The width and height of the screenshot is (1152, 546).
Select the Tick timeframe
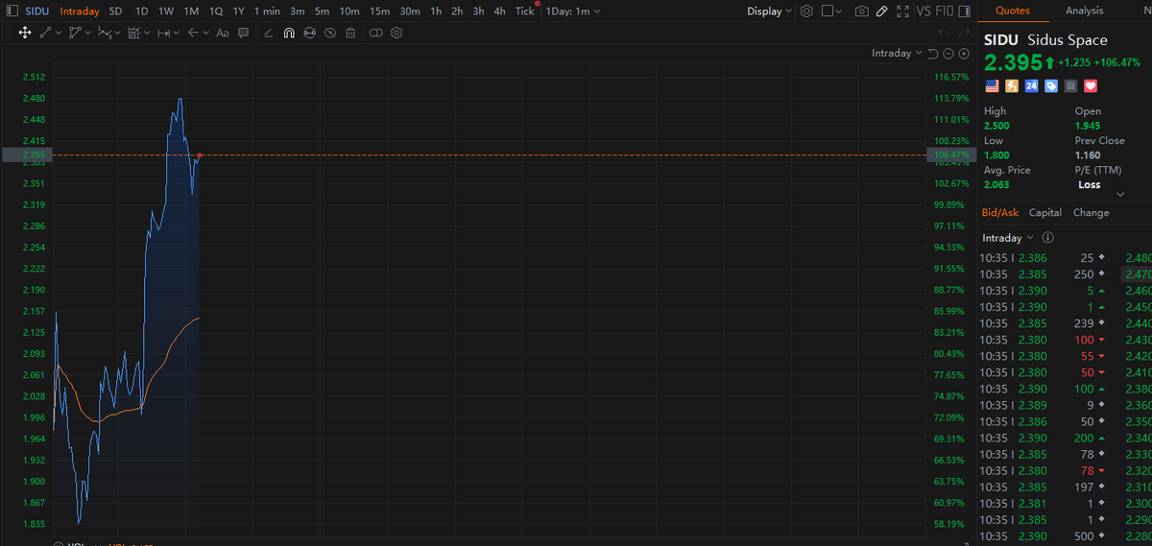(x=524, y=12)
